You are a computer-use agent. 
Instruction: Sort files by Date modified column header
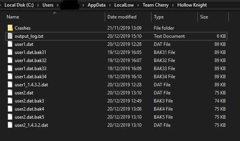tap(122, 17)
